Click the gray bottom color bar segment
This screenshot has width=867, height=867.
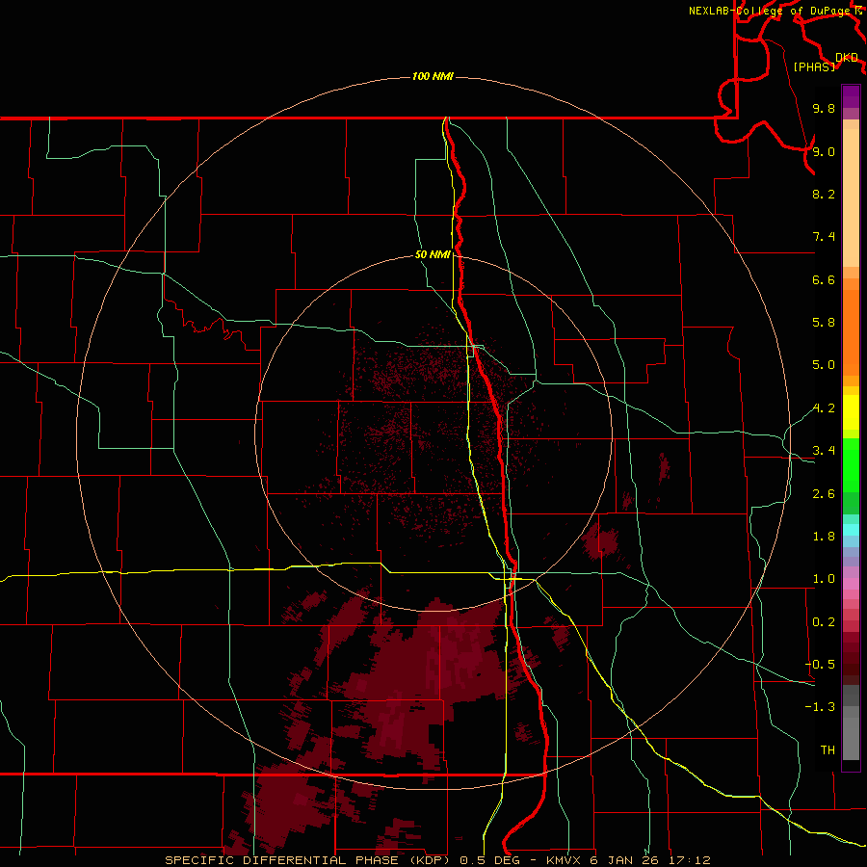pos(851,738)
